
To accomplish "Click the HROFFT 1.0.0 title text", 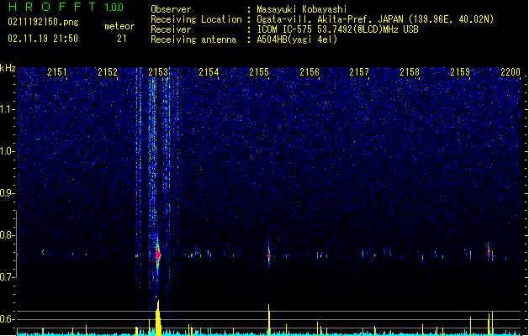I will (x=66, y=7).
